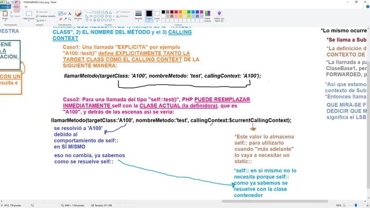370x208 pixels.
Task: Open the Pegar dropdown arrow
Action: (5, 21)
